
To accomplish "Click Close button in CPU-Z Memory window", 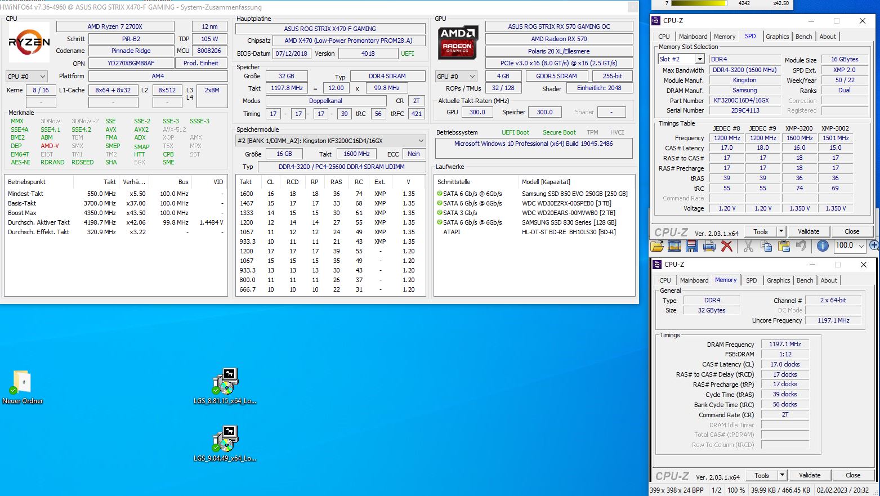I will (853, 475).
